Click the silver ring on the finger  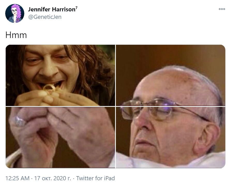coord(20,121)
